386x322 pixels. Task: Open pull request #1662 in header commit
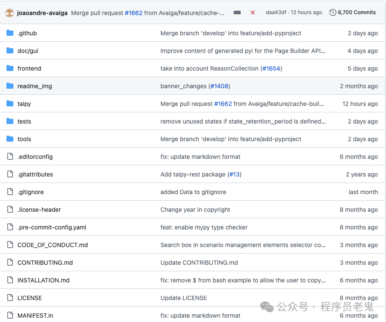(133, 13)
